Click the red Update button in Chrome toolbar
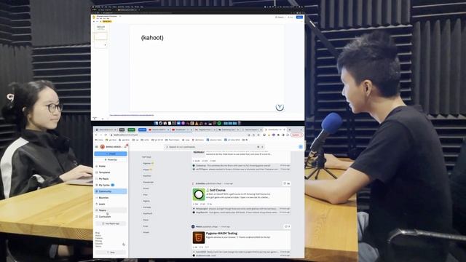466x262 pixels. pos(296,135)
